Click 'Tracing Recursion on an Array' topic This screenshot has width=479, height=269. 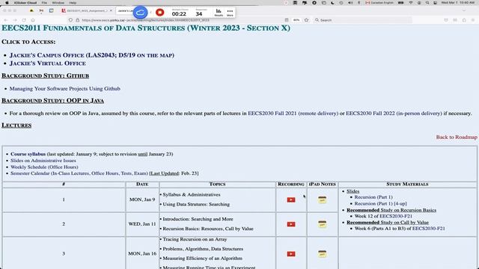(x=195, y=239)
